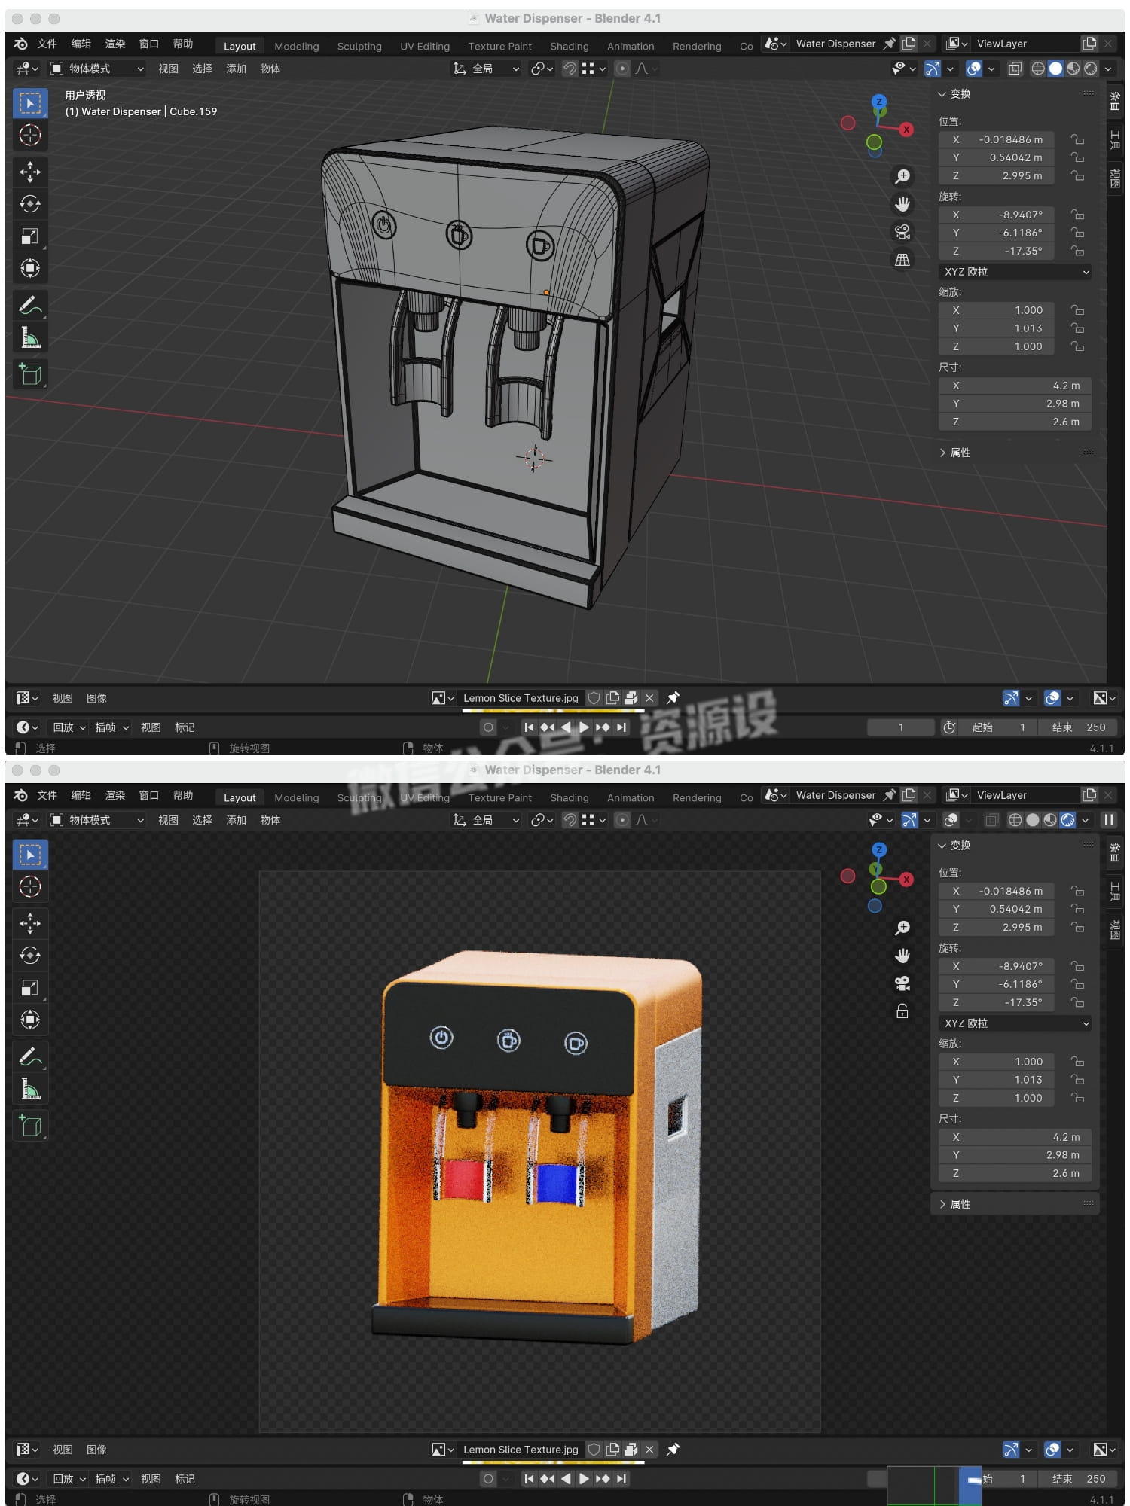This screenshot has height=1506, width=1130.
Task: Toggle auto keying record button in top timeline
Action: pyautogui.click(x=488, y=727)
